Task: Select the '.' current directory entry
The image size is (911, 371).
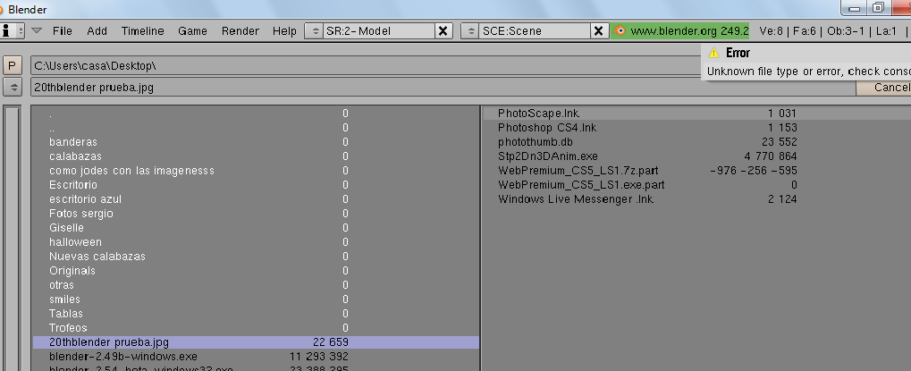Action: pyautogui.click(x=256, y=114)
